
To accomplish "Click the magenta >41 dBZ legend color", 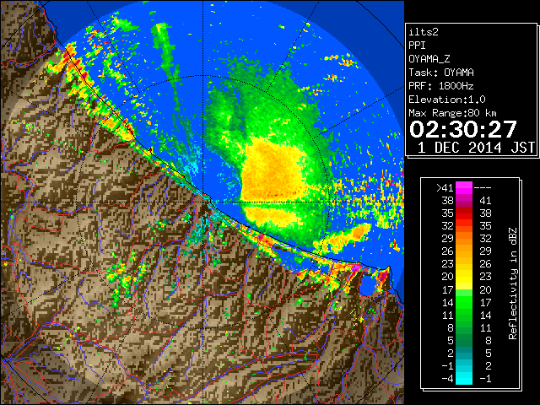I will [x=464, y=187].
